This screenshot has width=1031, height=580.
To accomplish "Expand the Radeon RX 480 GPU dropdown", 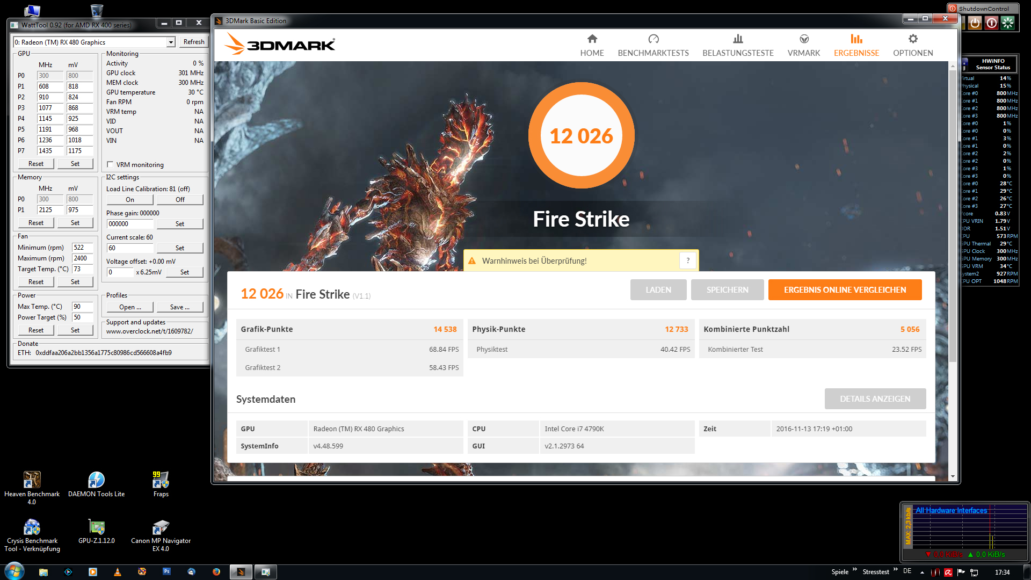I will (x=171, y=42).
